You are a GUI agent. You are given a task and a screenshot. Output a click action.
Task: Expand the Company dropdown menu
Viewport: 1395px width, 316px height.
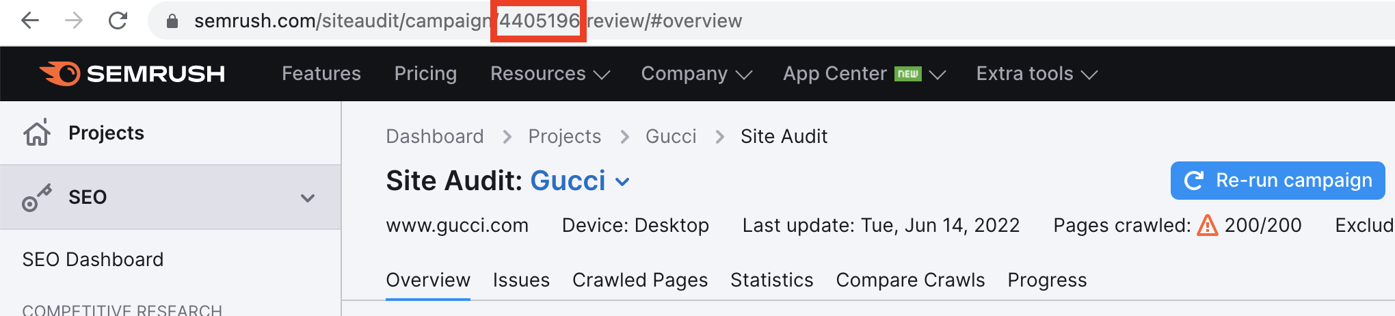click(x=696, y=73)
